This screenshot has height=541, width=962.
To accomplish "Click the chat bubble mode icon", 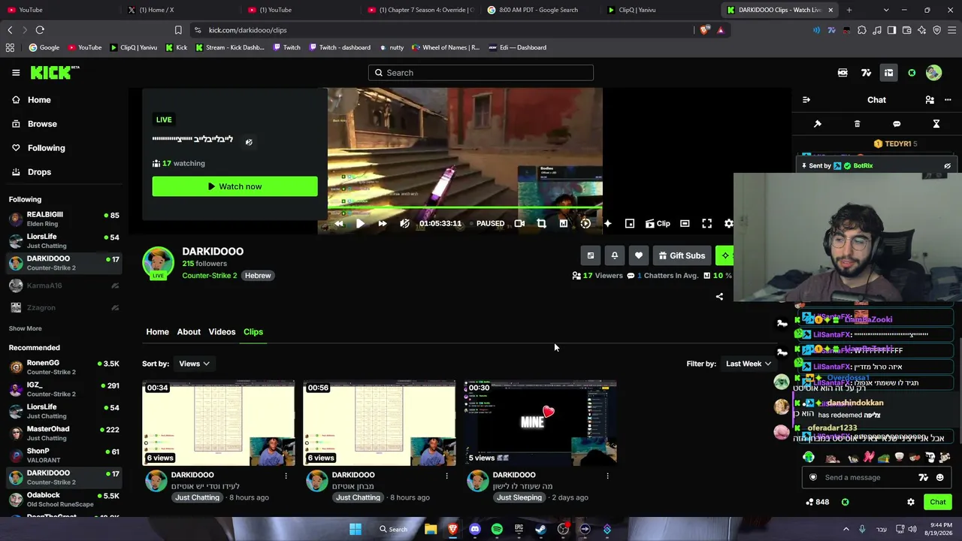I will point(897,124).
